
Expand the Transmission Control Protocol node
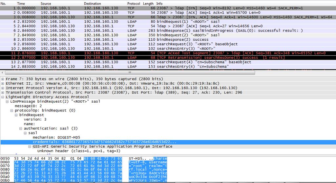[x=3, y=92]
